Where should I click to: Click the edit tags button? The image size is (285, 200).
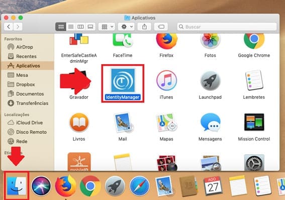point(161,27)
